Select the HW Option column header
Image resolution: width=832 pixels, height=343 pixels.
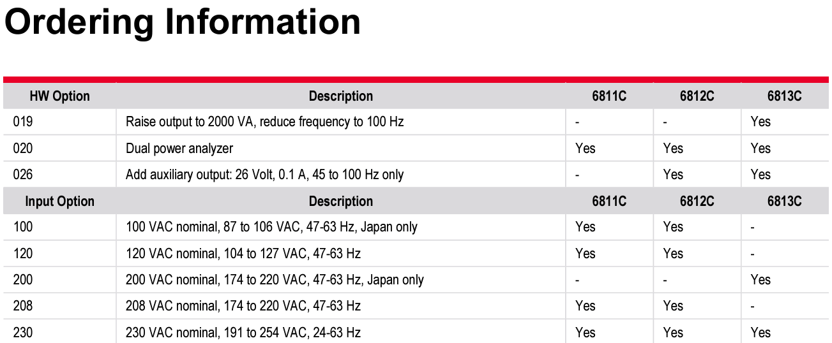(59, 96)
